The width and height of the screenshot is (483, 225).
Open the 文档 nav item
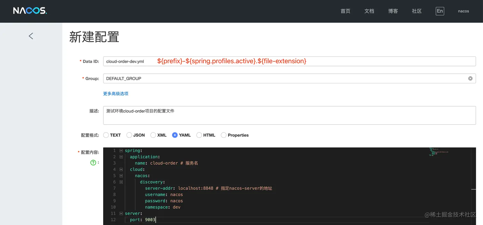click(369, 11)
